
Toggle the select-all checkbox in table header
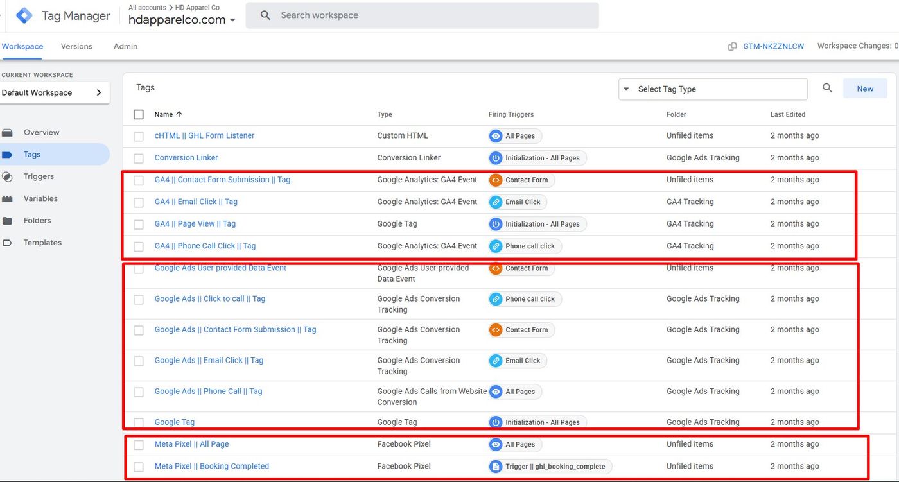[x=139, y=114]
